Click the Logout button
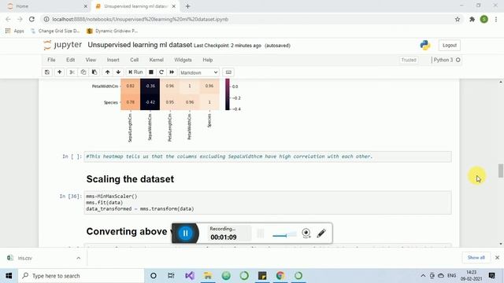The image size is (504, 283). point(450,46)
